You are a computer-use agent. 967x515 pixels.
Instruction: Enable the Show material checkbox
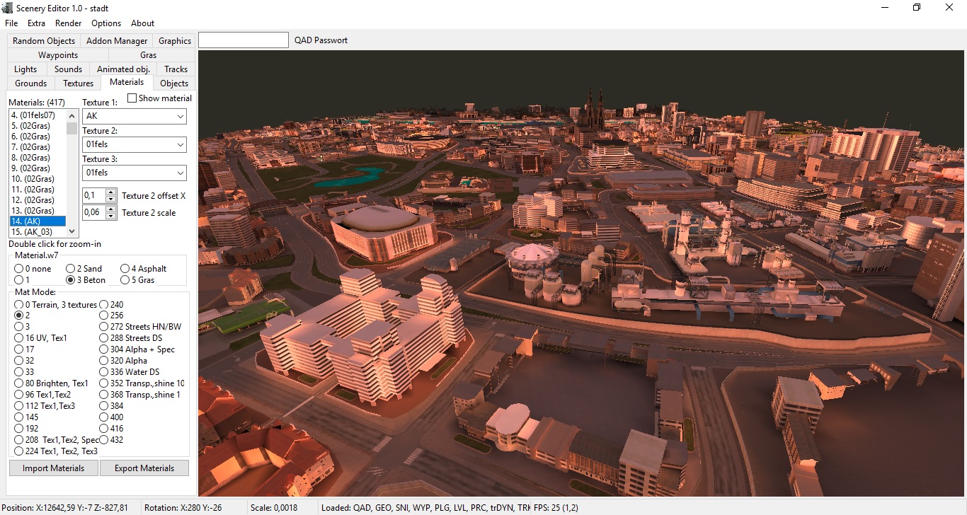(132, 98)
